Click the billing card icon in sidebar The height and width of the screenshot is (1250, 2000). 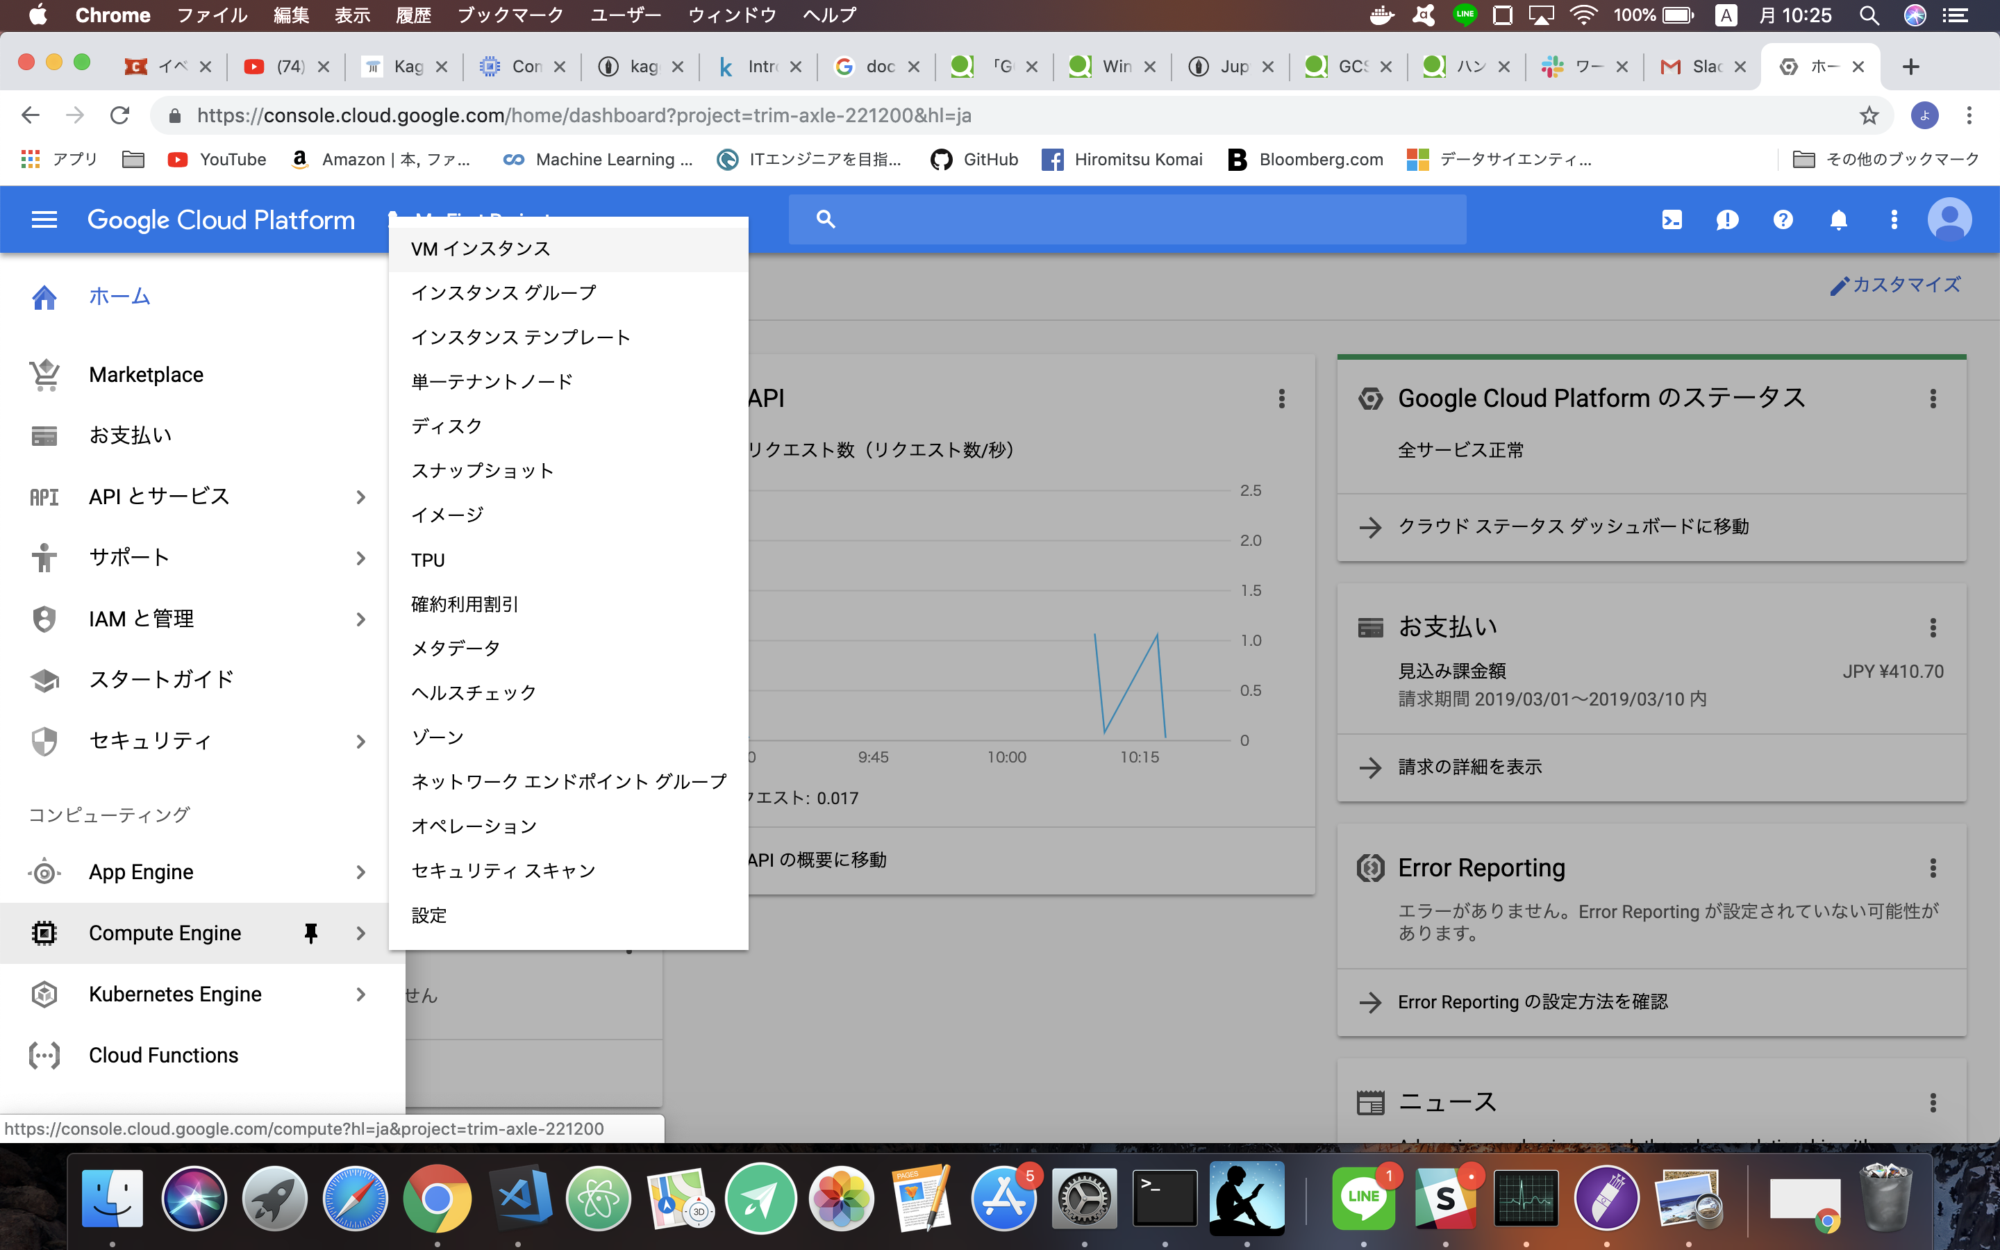[x=44, y=435]
